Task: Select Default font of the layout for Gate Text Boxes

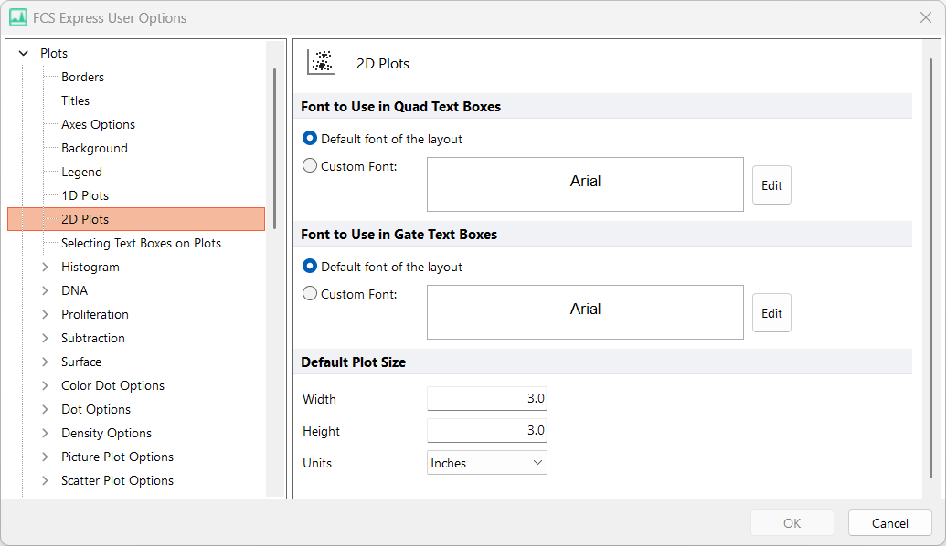Action: point(310,267)
